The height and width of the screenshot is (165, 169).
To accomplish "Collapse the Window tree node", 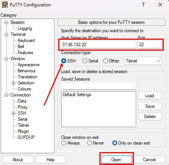I will click(6, 59).
